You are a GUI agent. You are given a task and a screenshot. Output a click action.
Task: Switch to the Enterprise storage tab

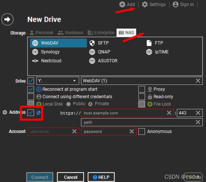click(x=101, y=33)
